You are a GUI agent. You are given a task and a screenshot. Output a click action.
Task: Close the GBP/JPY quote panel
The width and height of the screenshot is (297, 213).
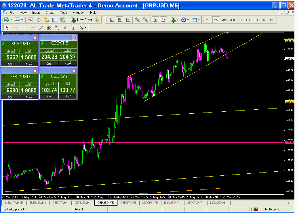pyautogui.click(x=74, y=38)
